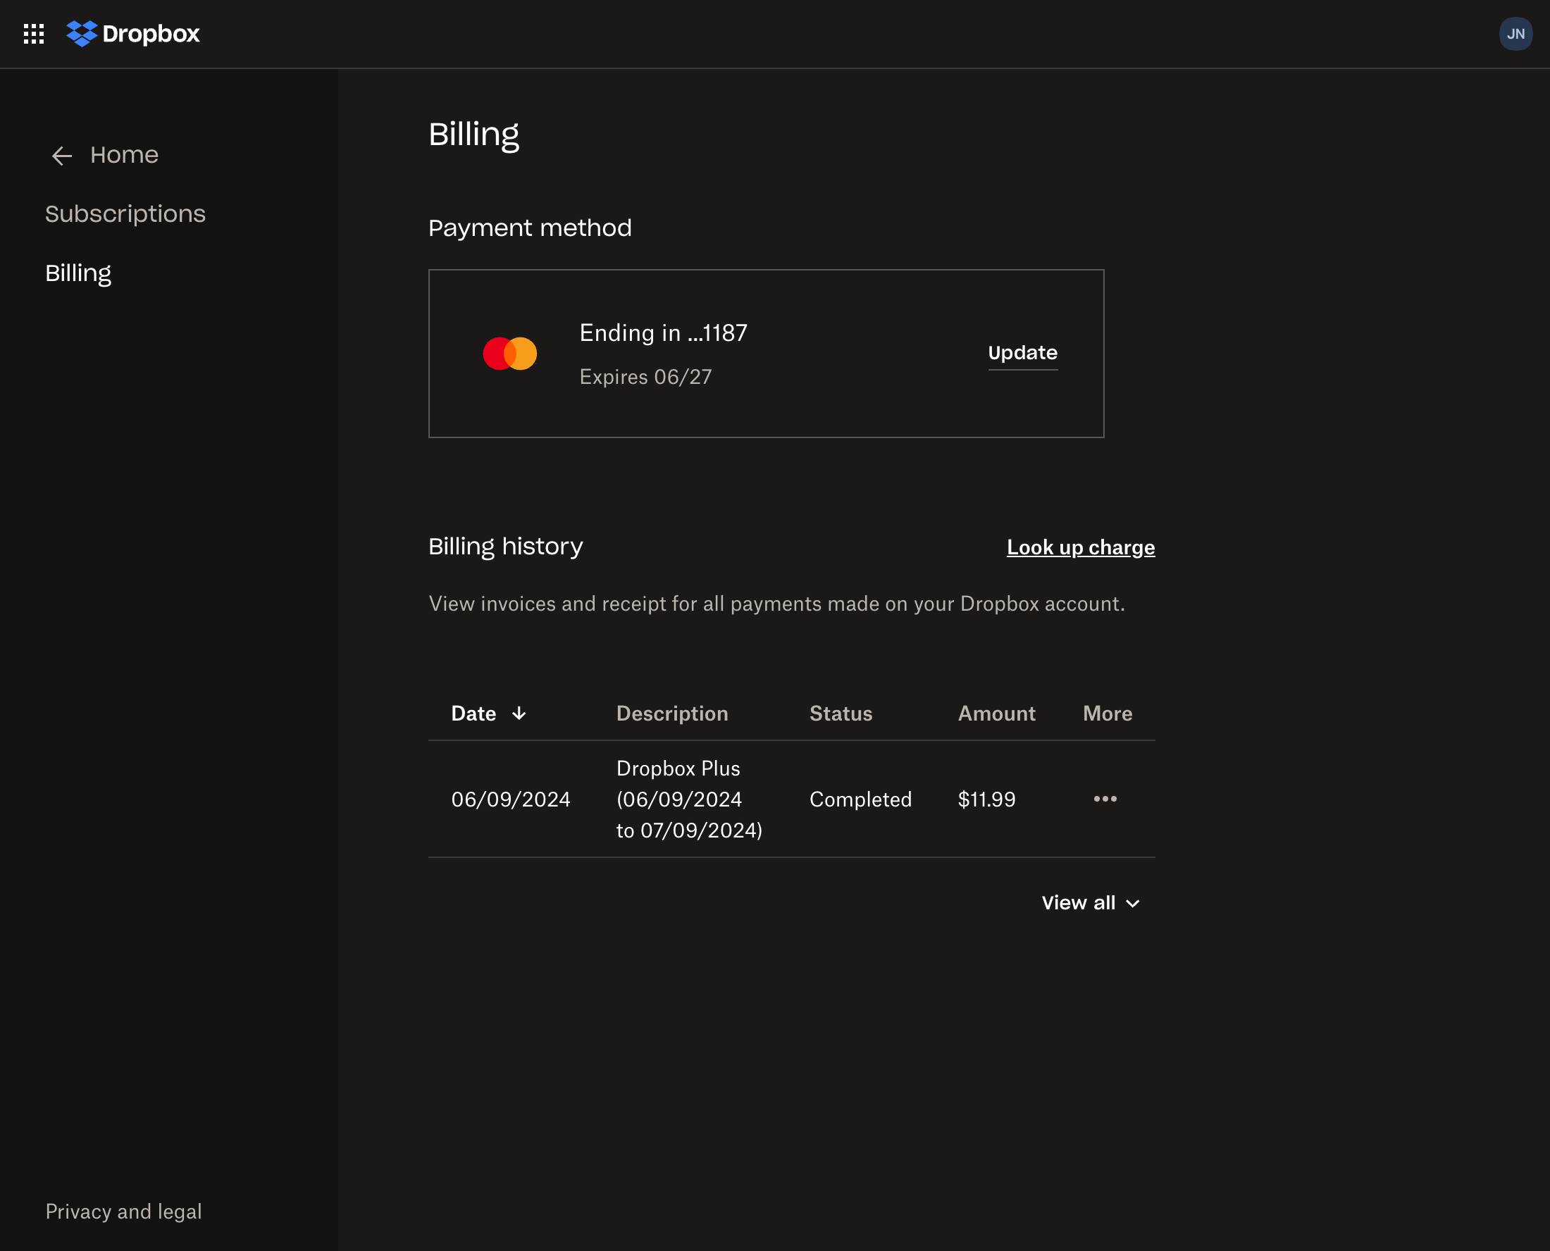Click the Completed status of the charge
The height and width of the screenshot is (1251, 1550).
click(x=860, y=799)
